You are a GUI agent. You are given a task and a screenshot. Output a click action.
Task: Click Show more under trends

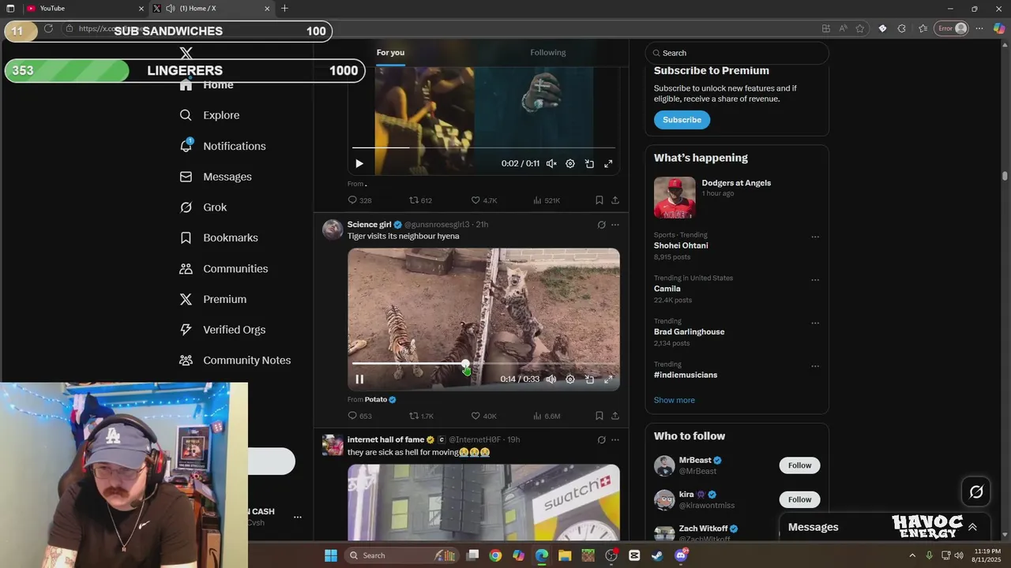674,400
